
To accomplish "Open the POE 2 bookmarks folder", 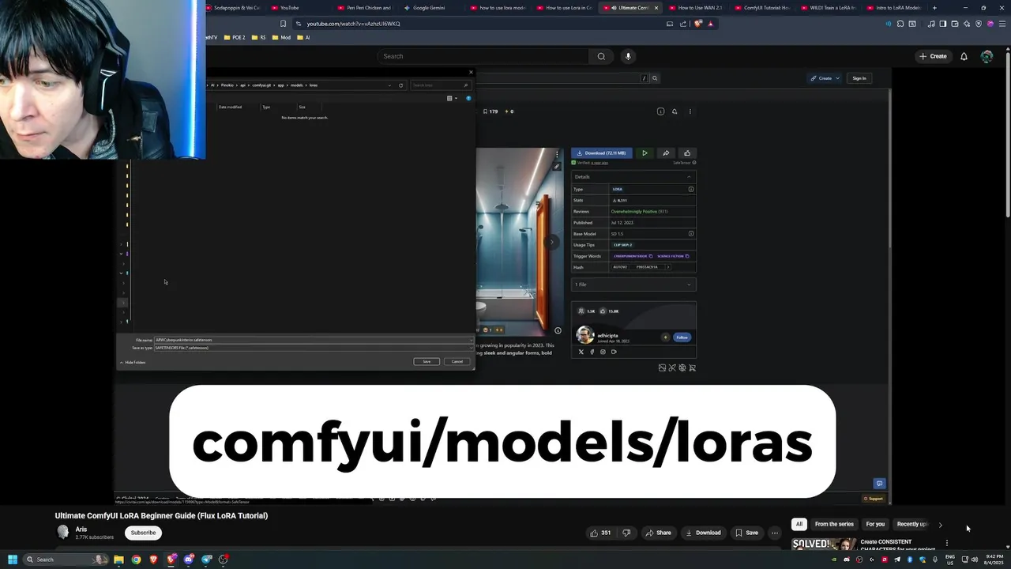I will [x=235, y=37].
